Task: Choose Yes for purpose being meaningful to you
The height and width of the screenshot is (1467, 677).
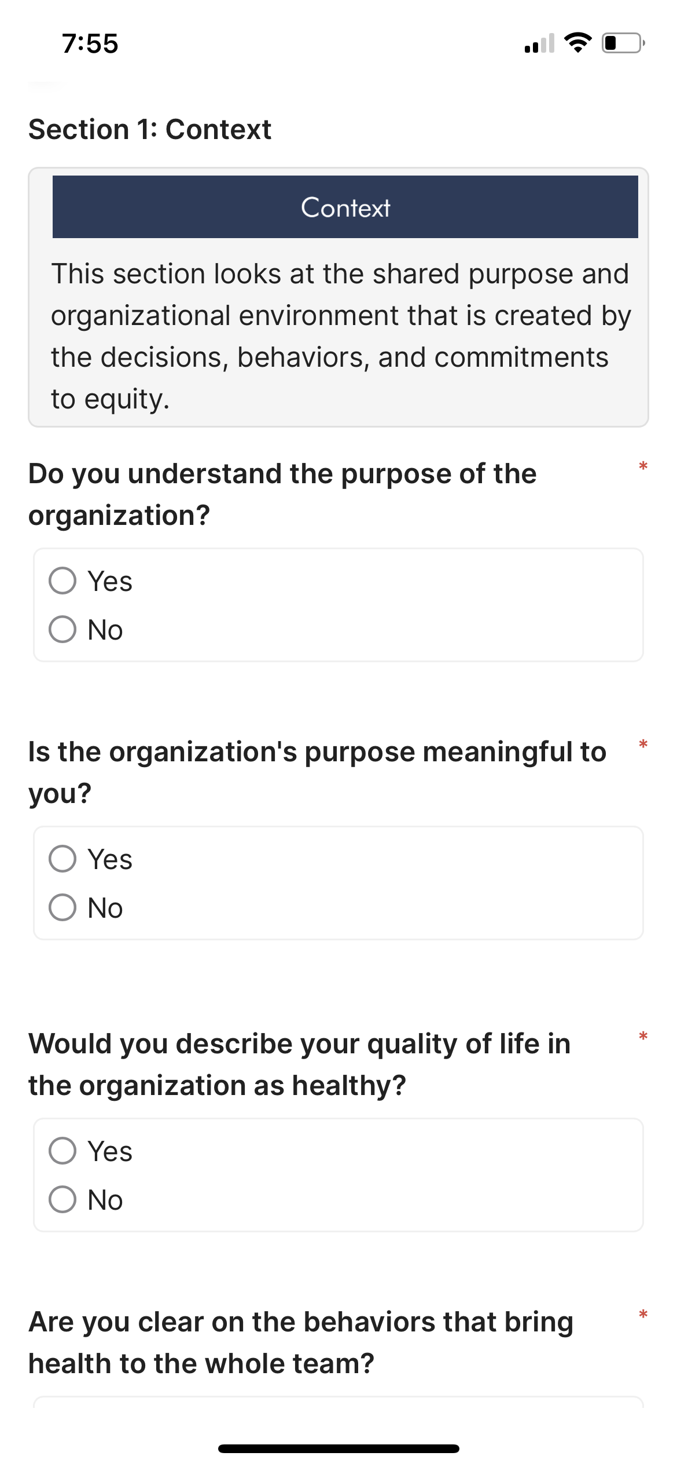Action: [x=62, y=859]
